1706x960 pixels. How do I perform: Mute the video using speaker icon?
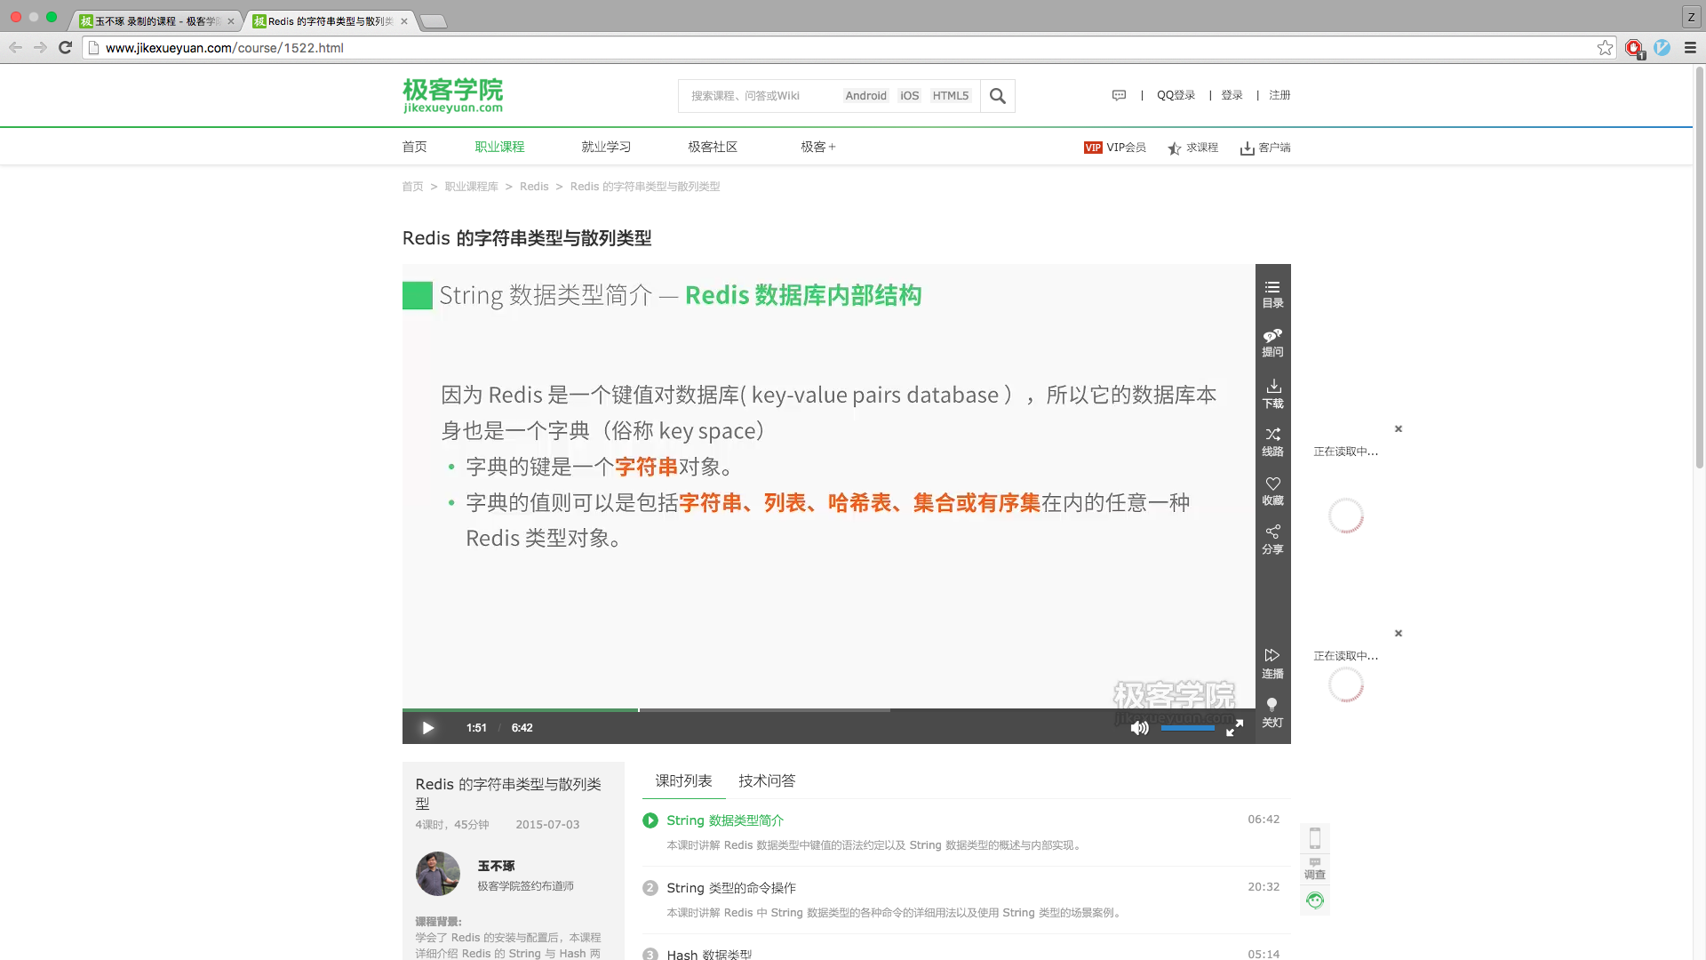[x=1139, y=728]
